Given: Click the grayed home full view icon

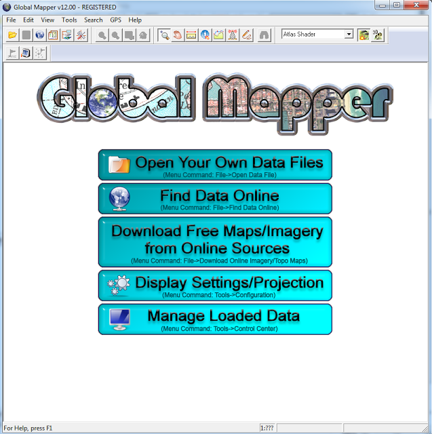Looking at the screenshot, I should tap(143, 35).
